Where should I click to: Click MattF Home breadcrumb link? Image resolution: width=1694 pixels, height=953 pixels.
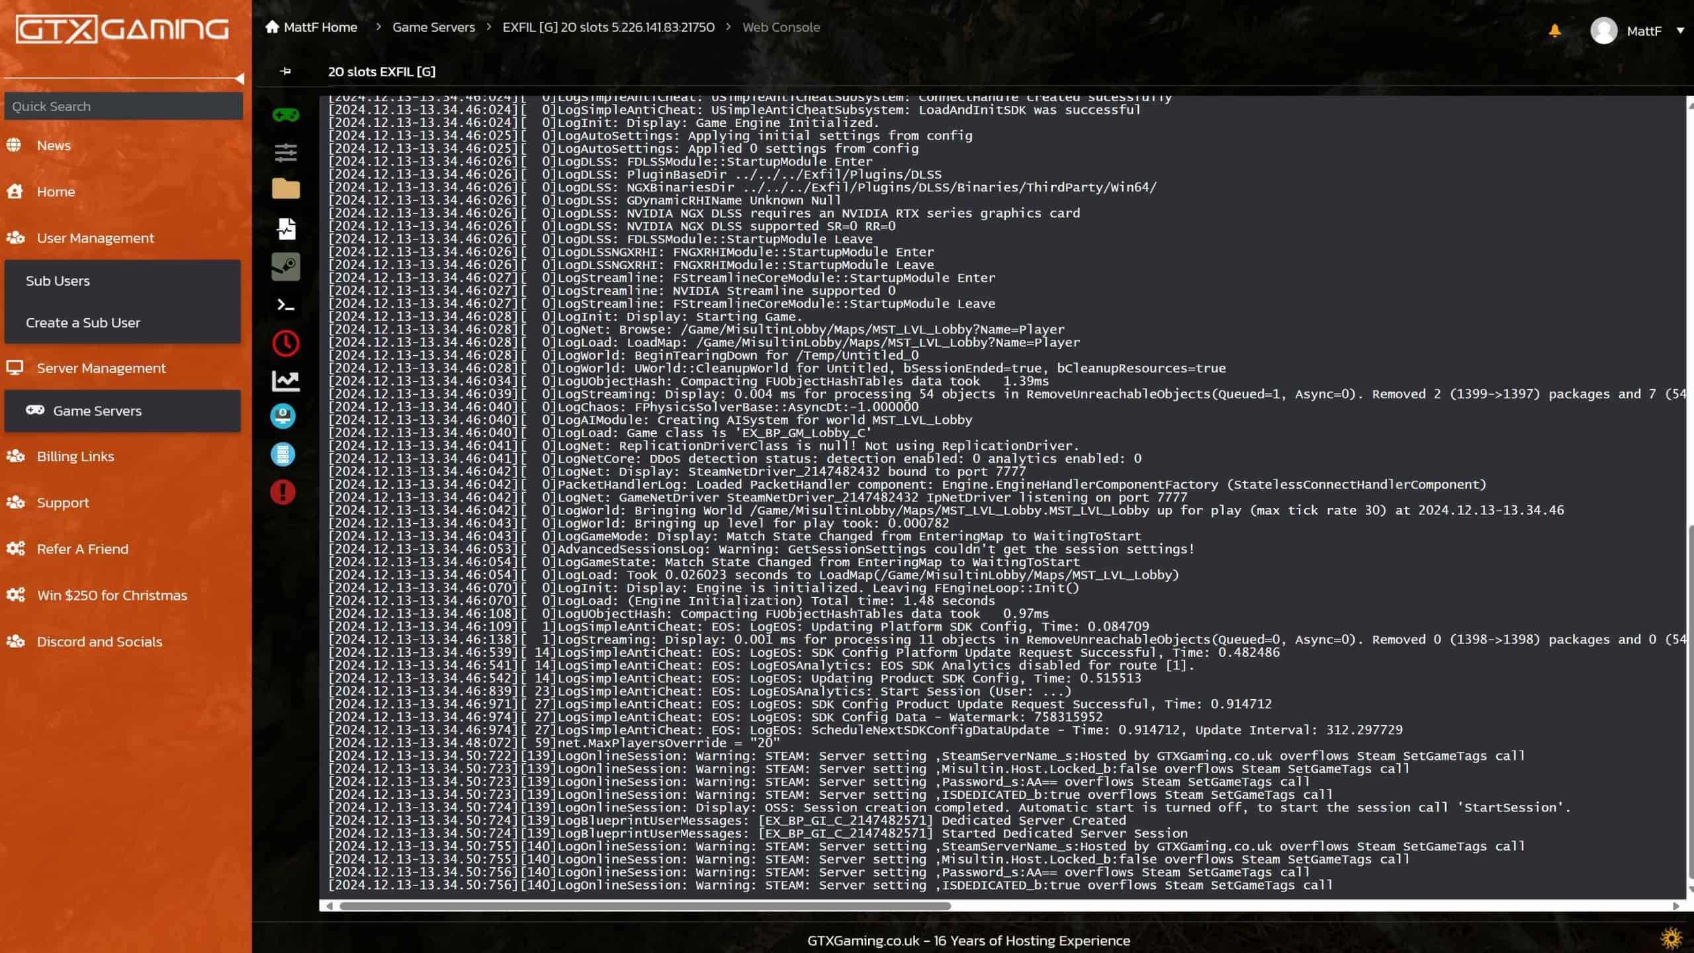[320, 27]
